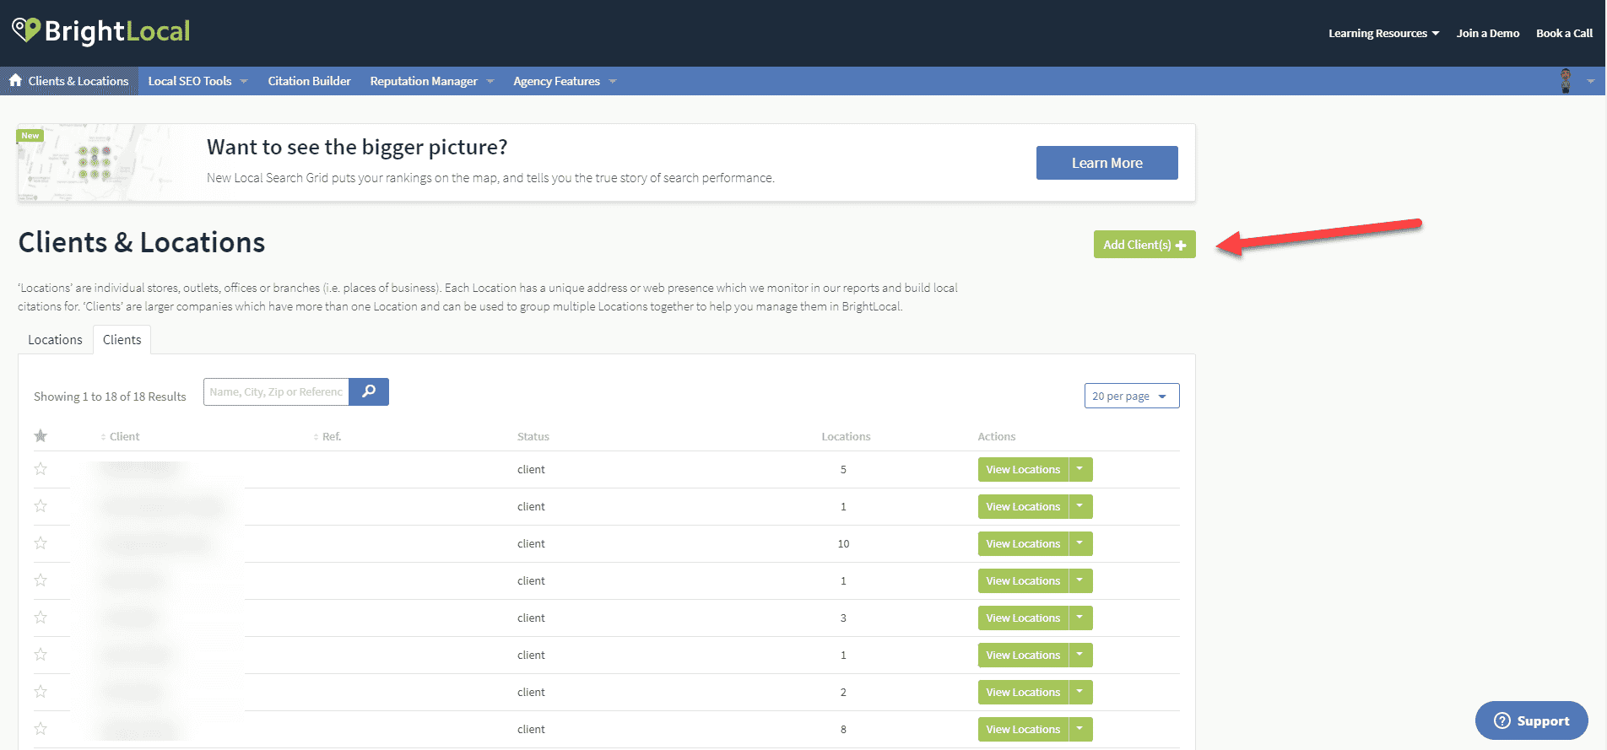
Task: Star the first client row
Action: click(x=41, y=469)
